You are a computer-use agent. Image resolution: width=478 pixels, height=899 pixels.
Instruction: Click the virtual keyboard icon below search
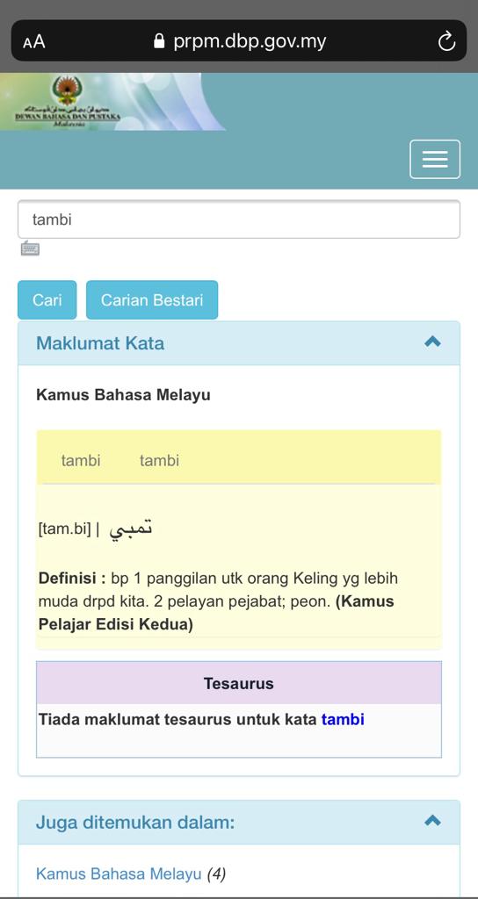30,248
